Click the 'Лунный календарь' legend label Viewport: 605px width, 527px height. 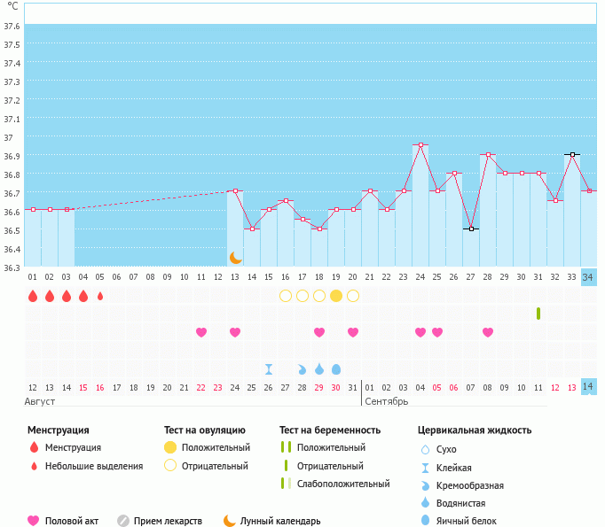[283, 521]
